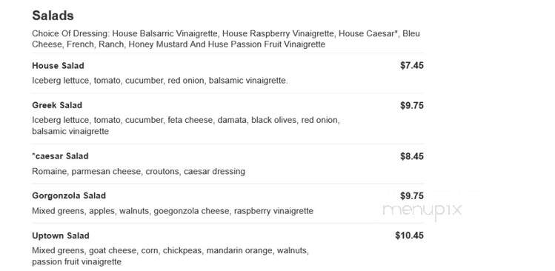
Task: Click the Gorgonzola Salad ingredients line
Action: [x=173, y=211]
